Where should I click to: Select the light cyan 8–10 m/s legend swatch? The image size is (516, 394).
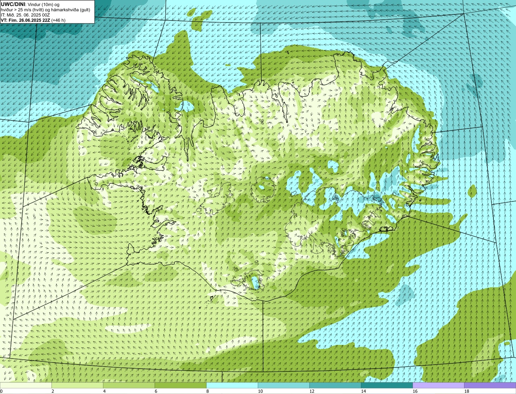point(232,386)
